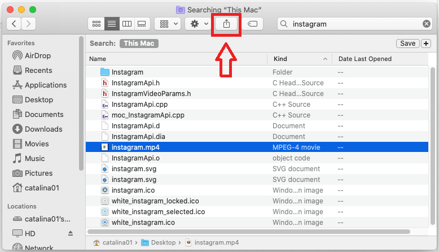439x252 pixels.
Task: Select the InstagramApi.o file
Action: click(257, 158)
